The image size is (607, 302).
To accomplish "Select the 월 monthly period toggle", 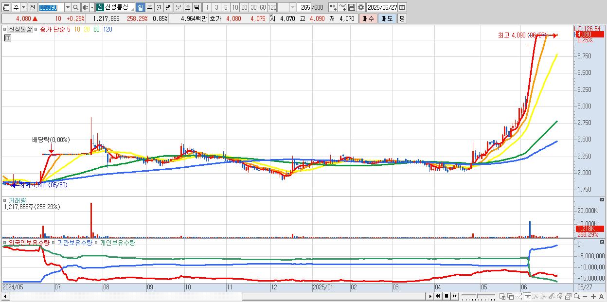I will 159,7.
